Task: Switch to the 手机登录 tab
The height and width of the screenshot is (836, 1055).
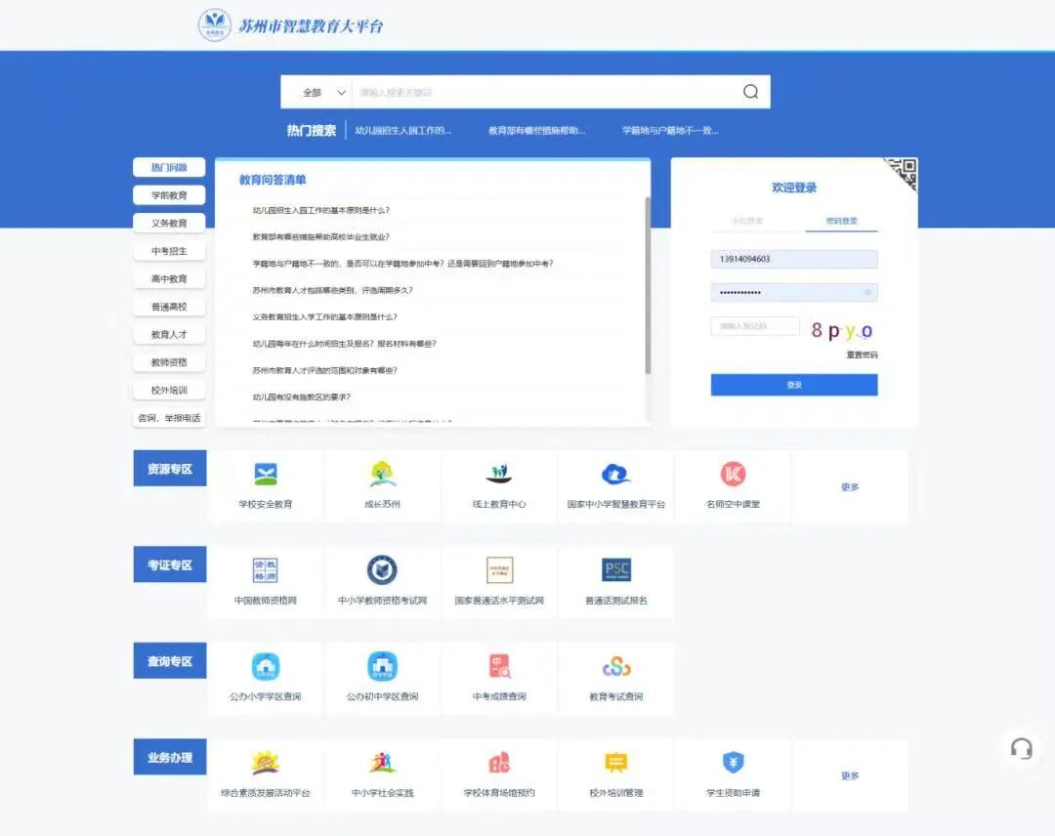Action: (x=748, y=222)
